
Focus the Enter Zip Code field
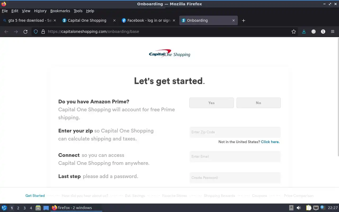pyautogui.click(x=235, y=132)
